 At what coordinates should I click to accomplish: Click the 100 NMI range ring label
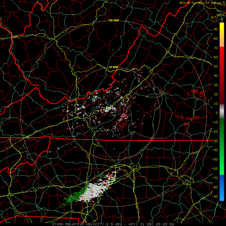click(x=114, y=21)
